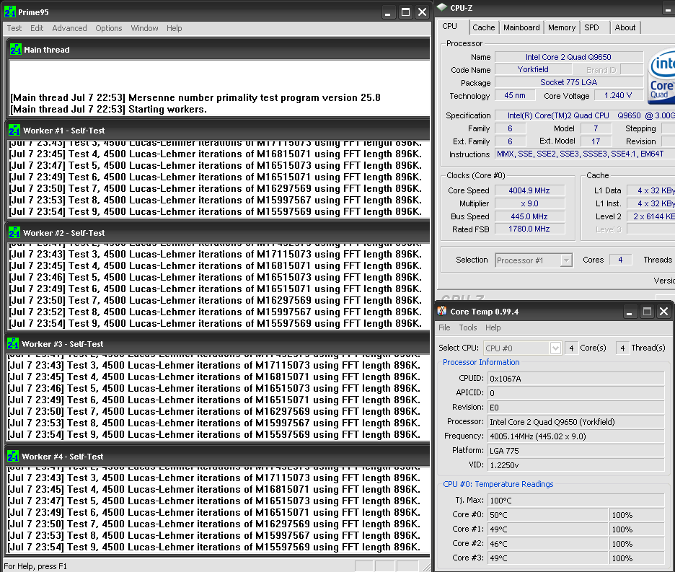This screenshot has width=675, height=572.
Task: Click the Code Name value Yorkfield
Action: pyautogui.click(x=533, y=69)
